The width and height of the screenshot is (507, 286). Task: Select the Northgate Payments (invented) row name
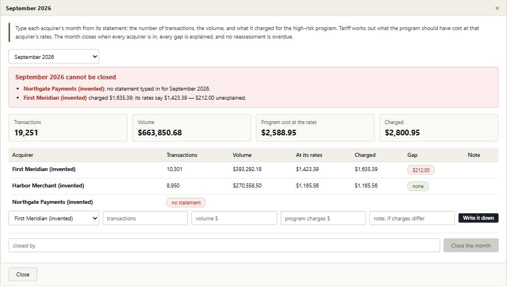(53, 202)
